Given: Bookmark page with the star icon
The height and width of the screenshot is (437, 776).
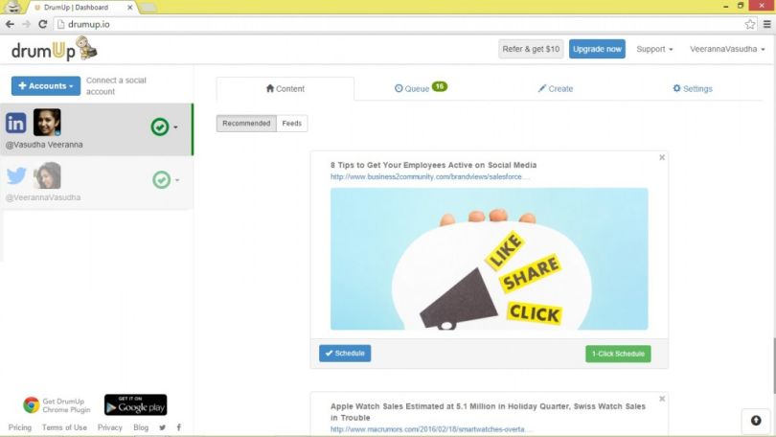Looking at the screenshot, I should [x=750, y=24].
